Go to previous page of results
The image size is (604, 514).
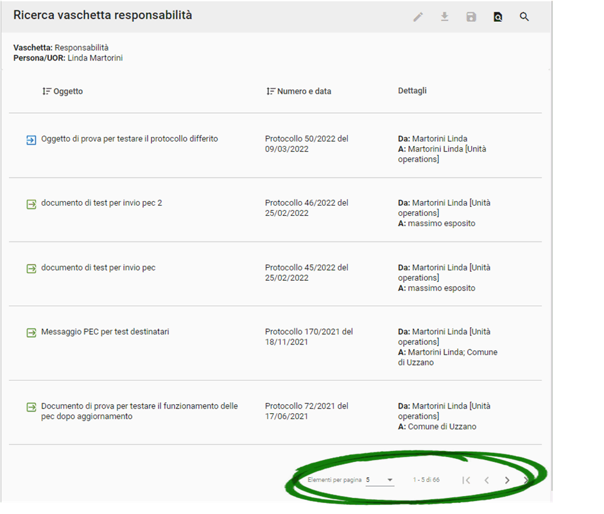[487, 480]
